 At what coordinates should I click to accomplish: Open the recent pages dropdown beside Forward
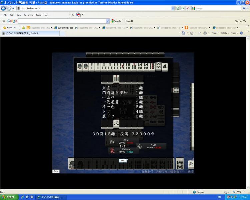[x=13, y=8]
